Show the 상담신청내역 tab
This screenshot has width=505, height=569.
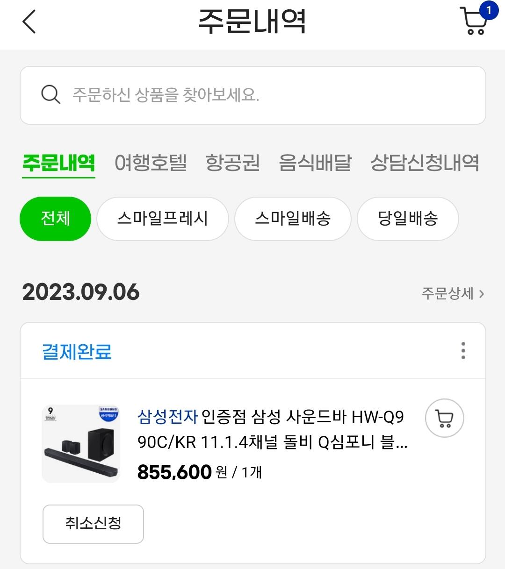[425, 163]
